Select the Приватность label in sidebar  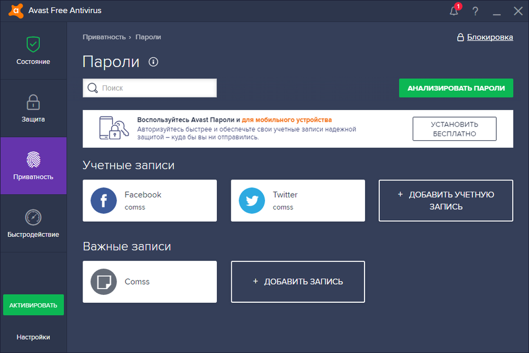[x=33, y=177]
